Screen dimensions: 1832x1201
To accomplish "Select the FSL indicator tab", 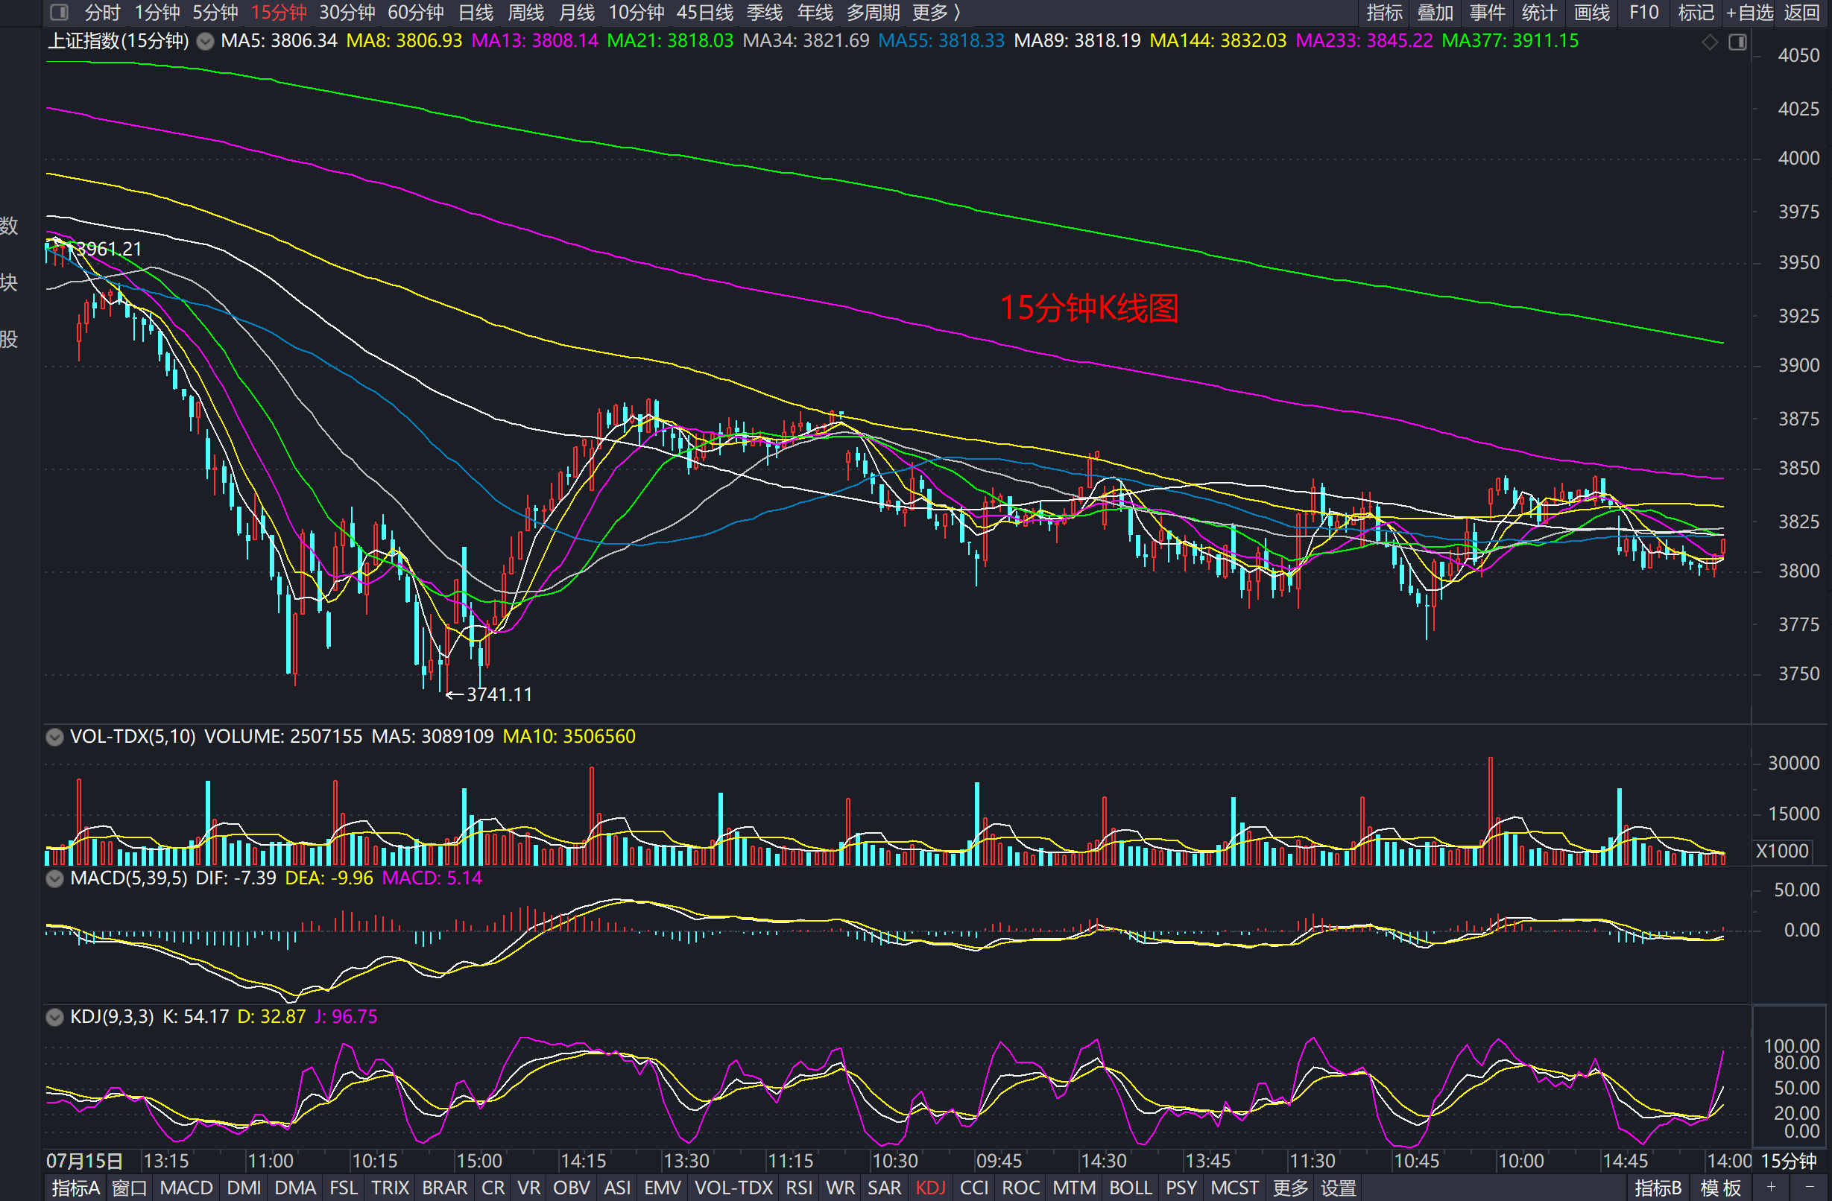I will 344,1188.
